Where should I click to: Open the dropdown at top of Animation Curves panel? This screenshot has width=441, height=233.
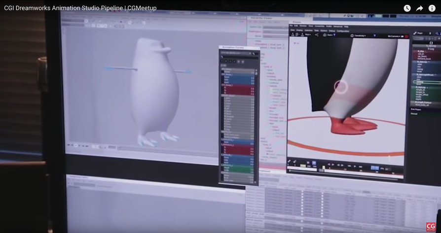point(236,53)
